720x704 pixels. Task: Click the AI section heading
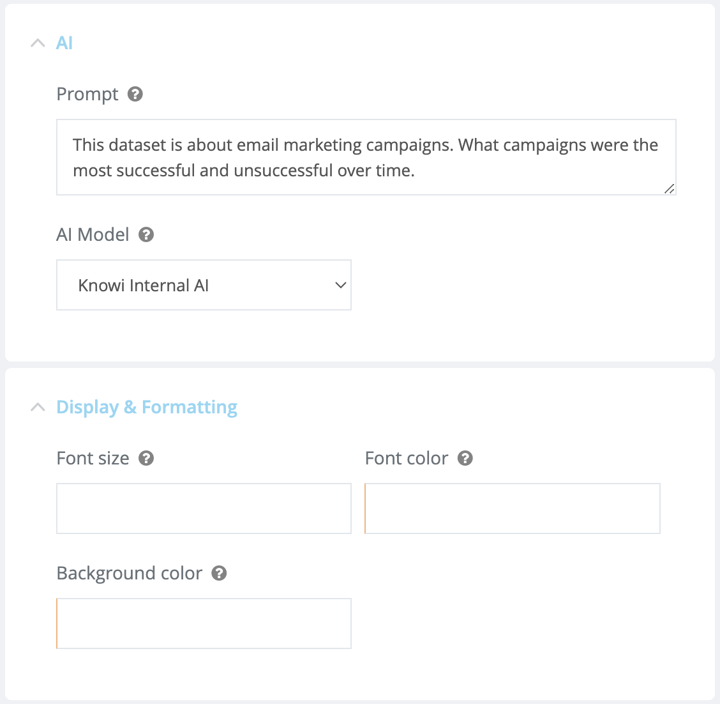pyautogui.click(x=64, y=43)
